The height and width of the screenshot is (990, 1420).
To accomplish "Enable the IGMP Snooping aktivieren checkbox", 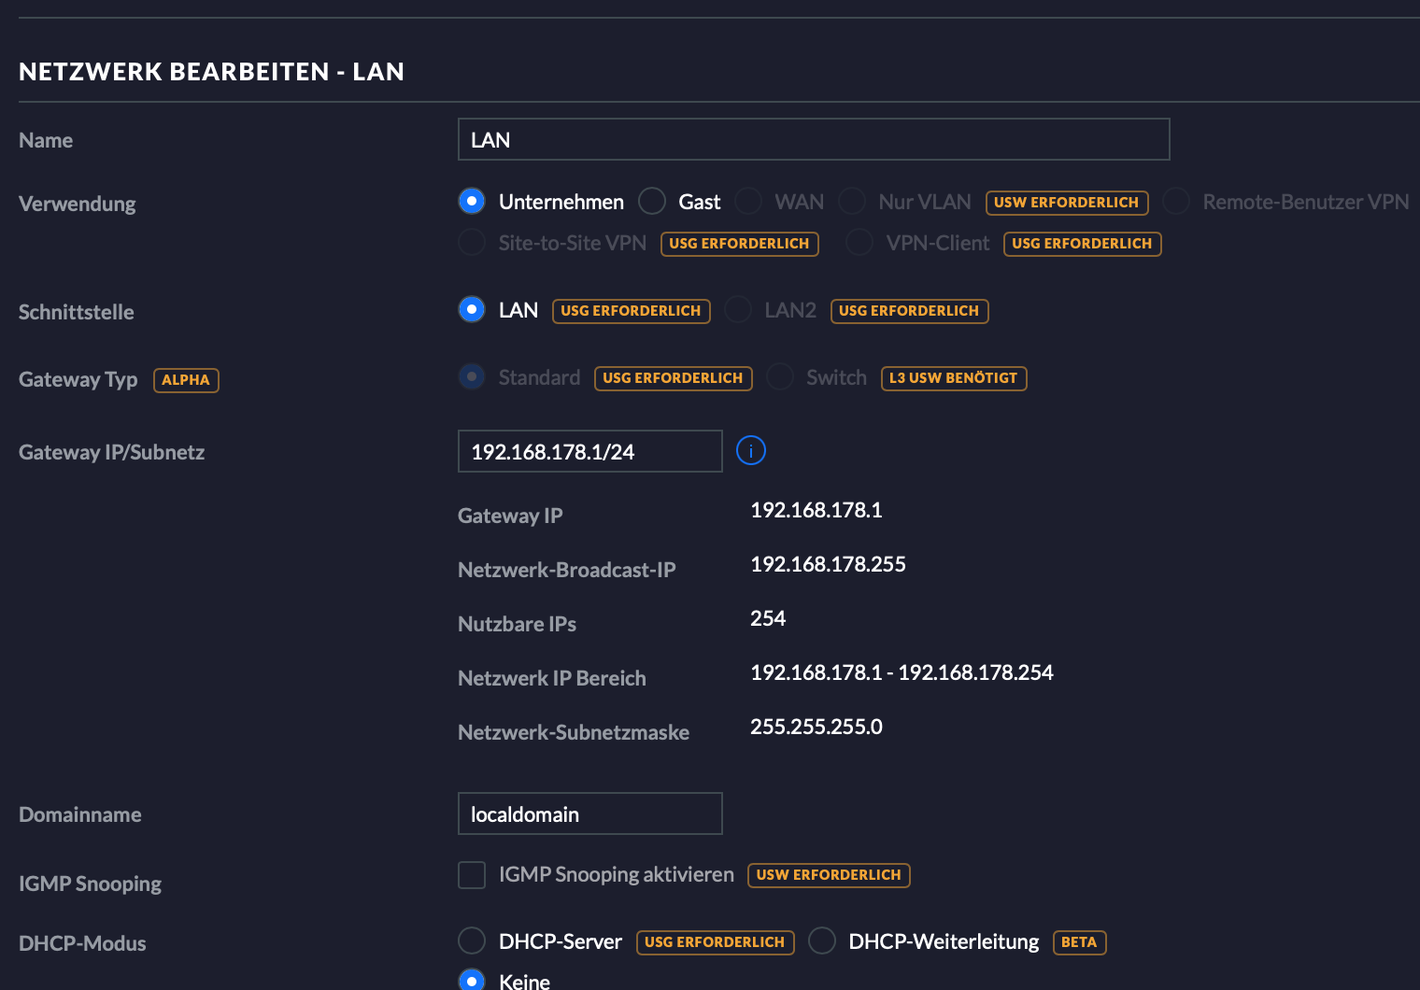I will click(472, 875).
